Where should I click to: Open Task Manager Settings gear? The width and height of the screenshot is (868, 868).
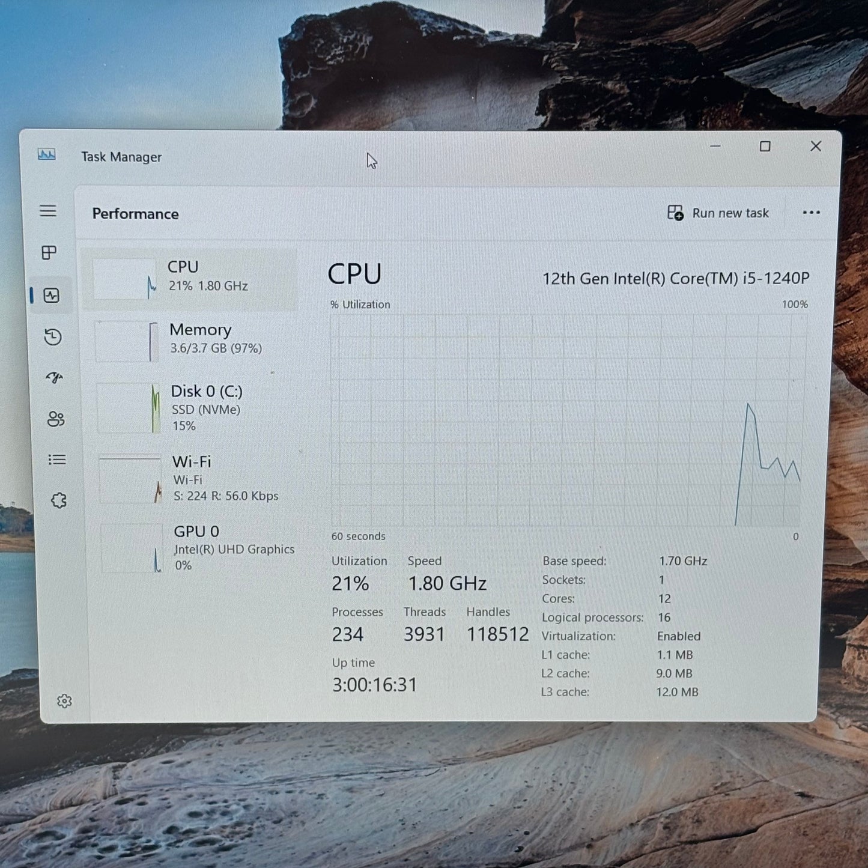(x=64, y=701)
